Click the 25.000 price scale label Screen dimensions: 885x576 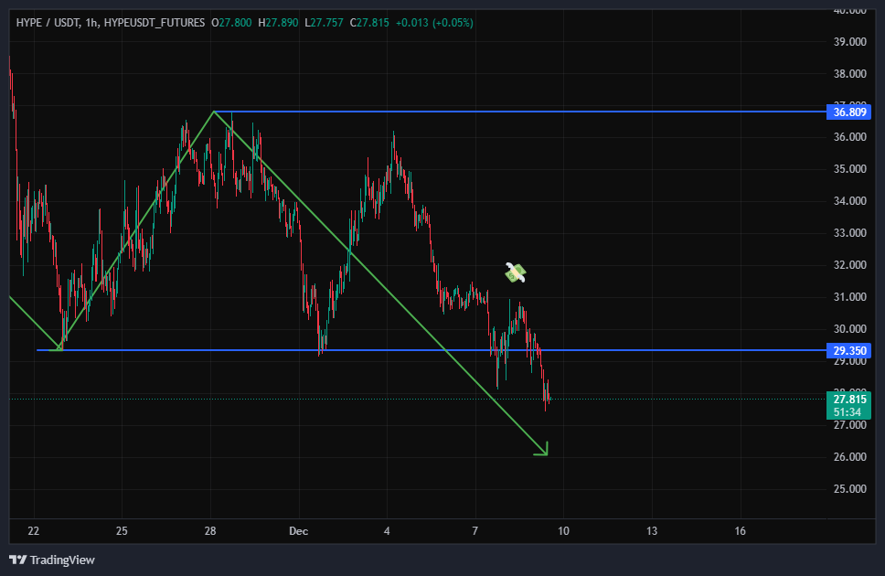tap(849, 489)
